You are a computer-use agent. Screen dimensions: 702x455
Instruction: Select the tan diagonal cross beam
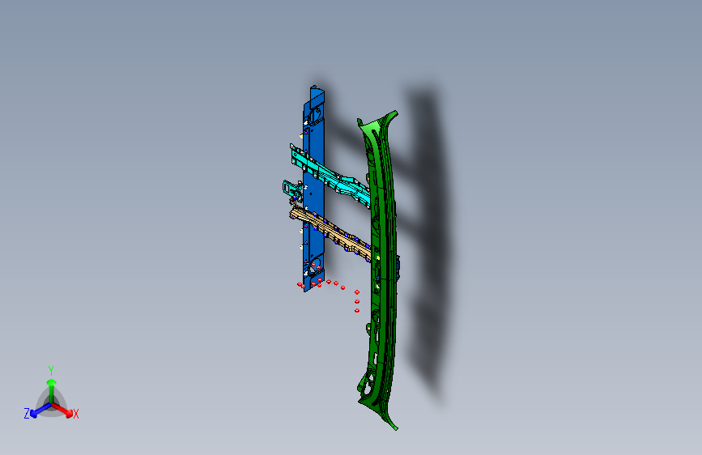click(x=331, y=232)
